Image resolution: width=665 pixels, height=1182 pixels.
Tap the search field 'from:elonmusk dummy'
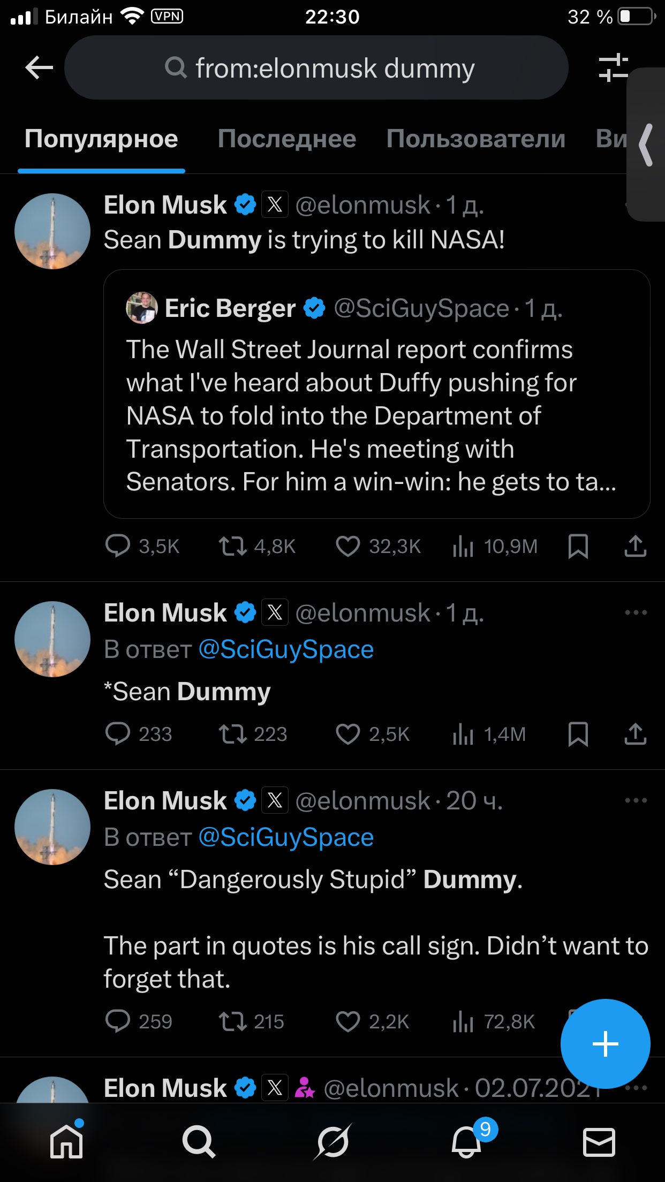pos(316,68)
